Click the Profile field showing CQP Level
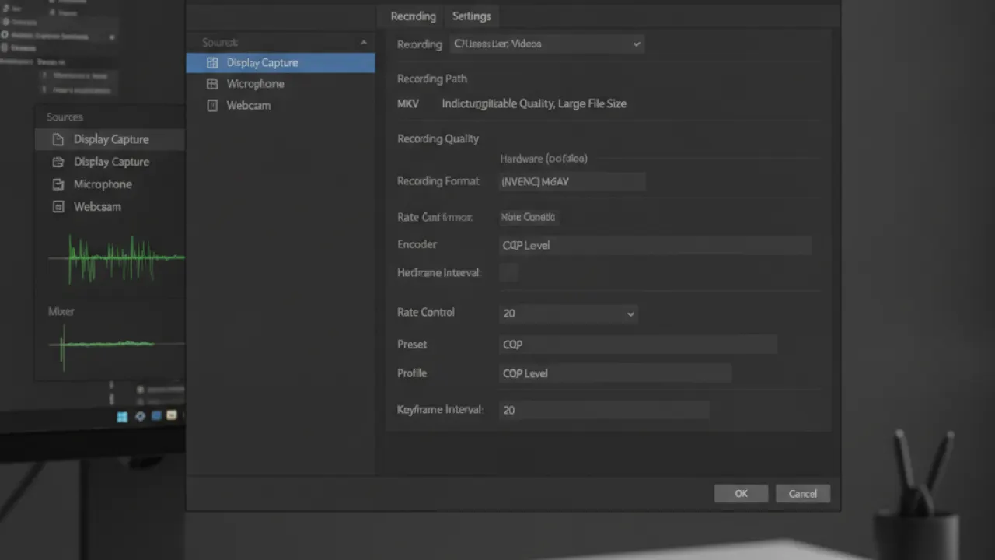The width and height of the screenshot is (995, 560). pyautogui.click(x=615, y=373)
